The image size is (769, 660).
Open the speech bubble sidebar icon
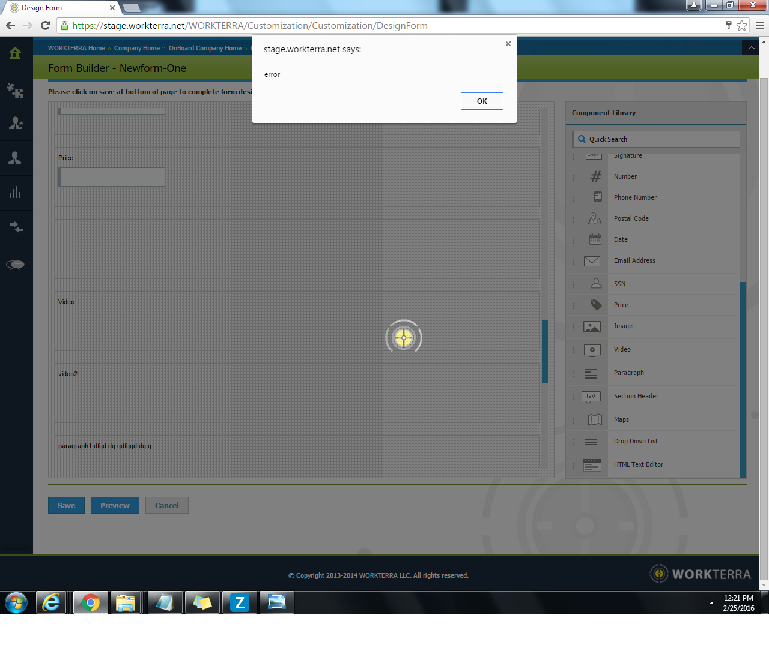point(16,265)
